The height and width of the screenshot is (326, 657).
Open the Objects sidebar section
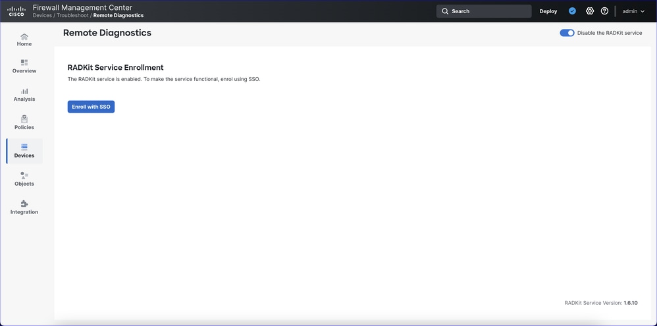coord(24,179)
